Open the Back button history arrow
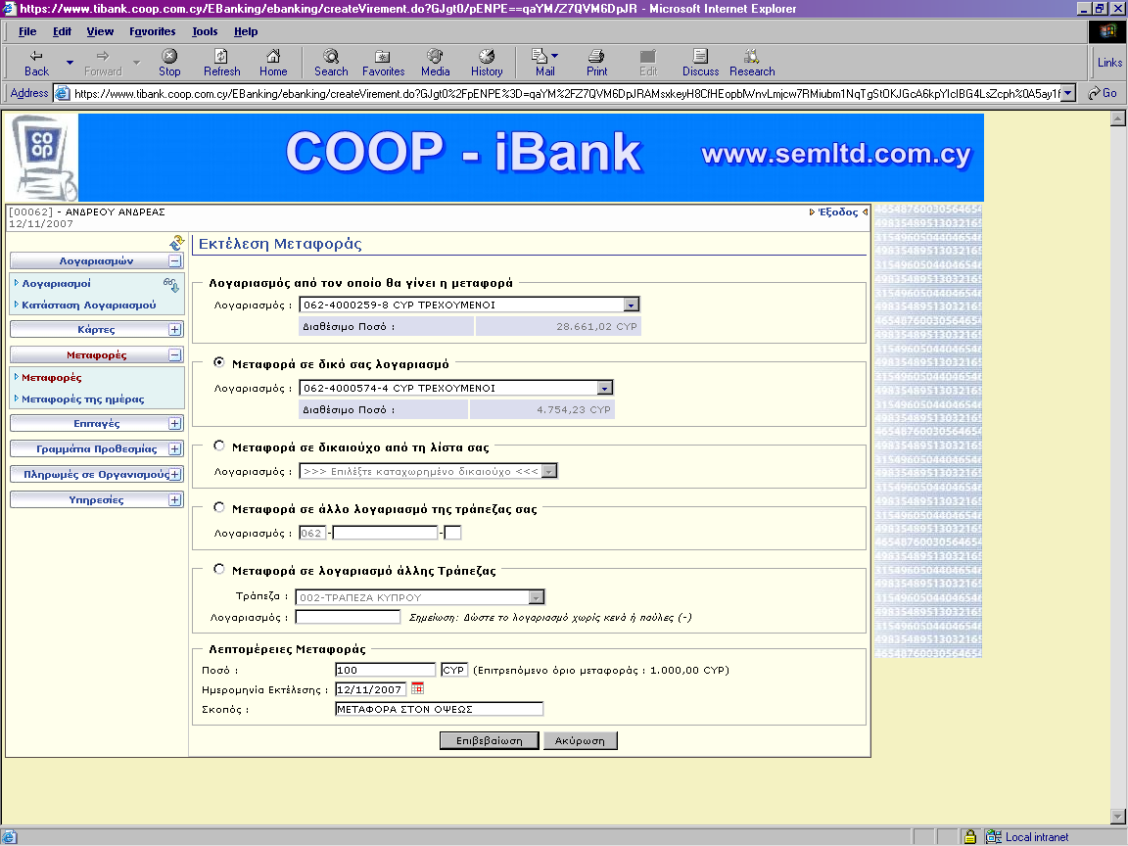 pos(70,63)
